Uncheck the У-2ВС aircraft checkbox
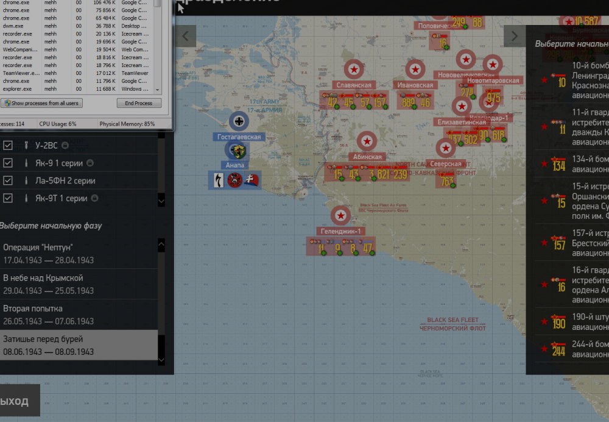609x422 pixels. pyautogui.click(x=8, y=145)
